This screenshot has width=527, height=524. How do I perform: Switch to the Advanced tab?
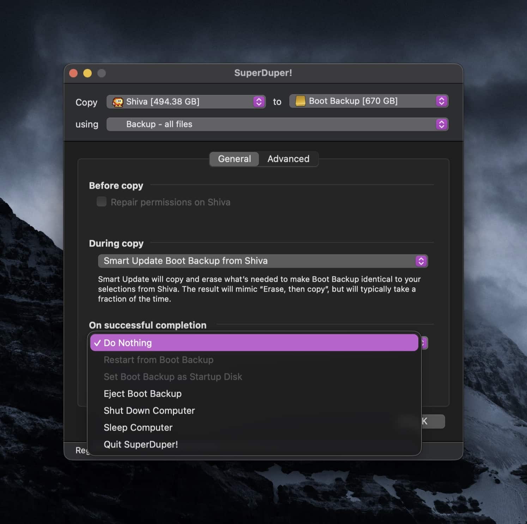click(x=288, y=159)
